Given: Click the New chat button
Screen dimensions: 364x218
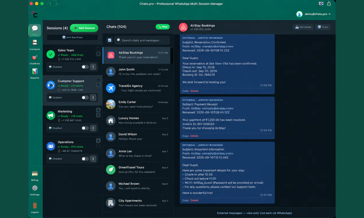Looking at the screenshot, I should click(x=163, y=27).
